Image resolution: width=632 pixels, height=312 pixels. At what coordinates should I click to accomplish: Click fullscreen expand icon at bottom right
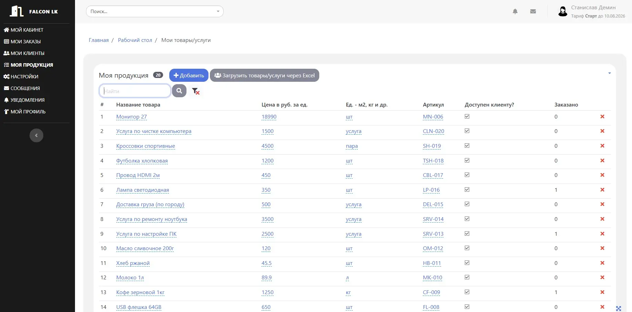click(619, 309)
